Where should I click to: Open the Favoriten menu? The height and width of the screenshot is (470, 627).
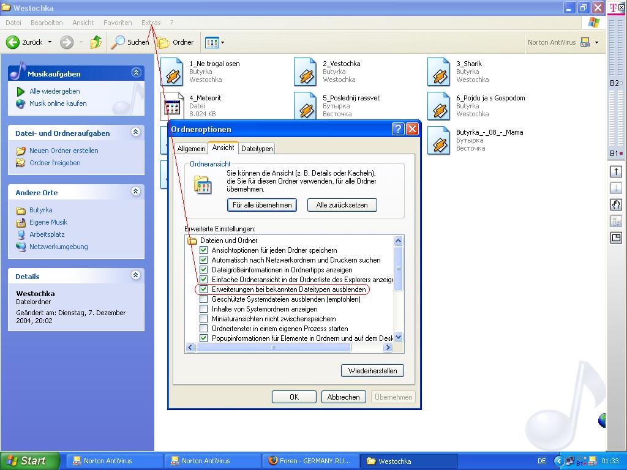[x=118, y=23]
